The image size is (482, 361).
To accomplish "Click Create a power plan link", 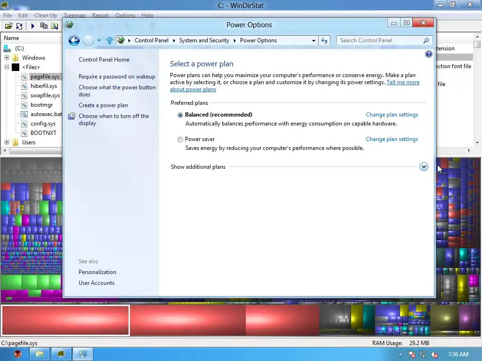I will click(x=103, y=105).
